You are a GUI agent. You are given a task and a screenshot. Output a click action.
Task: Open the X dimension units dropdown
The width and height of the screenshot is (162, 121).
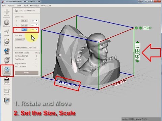coord(34,21)
